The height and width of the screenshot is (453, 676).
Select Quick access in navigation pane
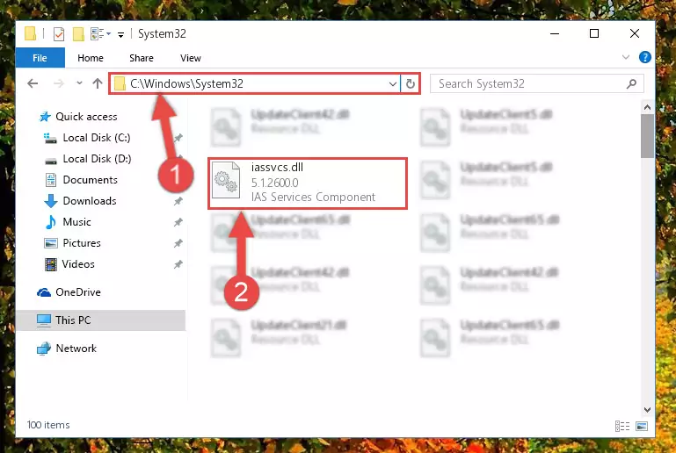coord(86,117)
